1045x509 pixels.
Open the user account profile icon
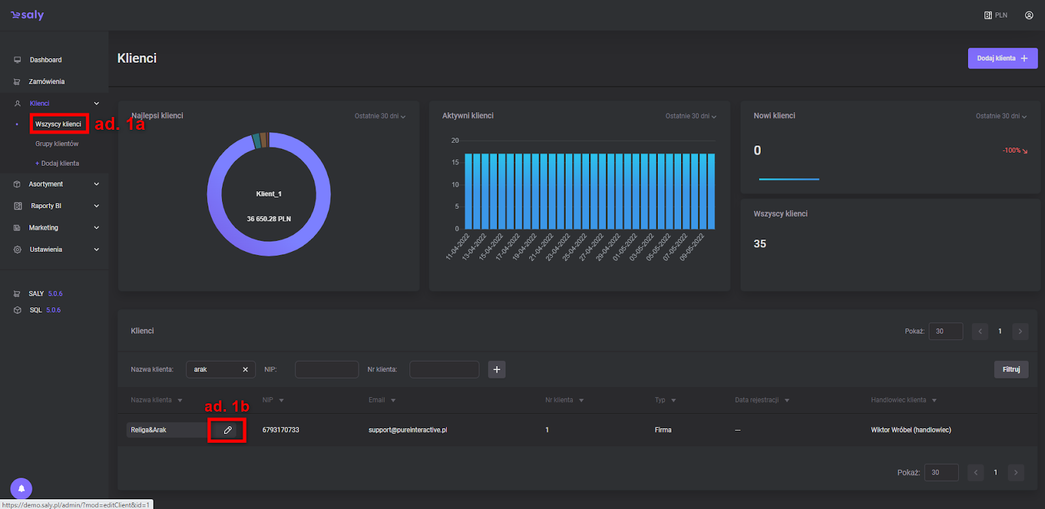[1029, 15]
